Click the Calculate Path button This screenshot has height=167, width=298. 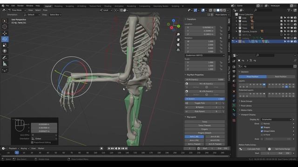click(x=252, y=149)
